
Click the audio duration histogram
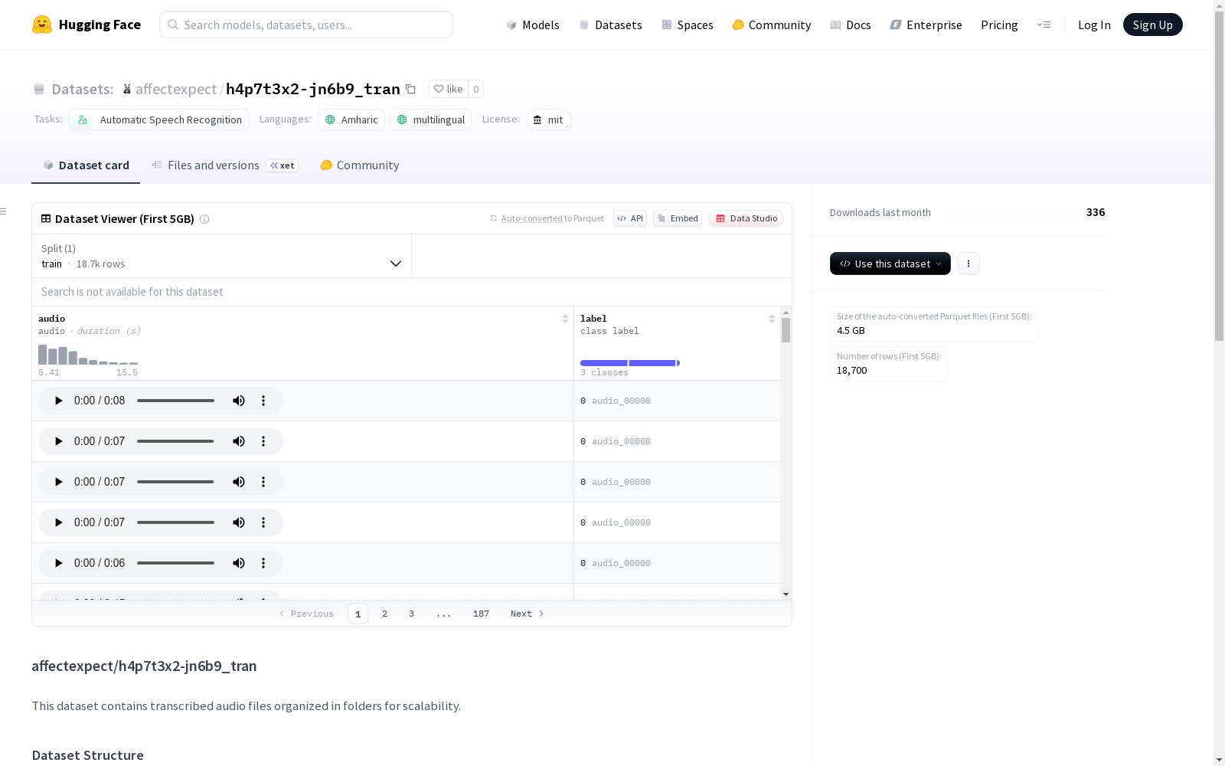[x=88, y=355]
